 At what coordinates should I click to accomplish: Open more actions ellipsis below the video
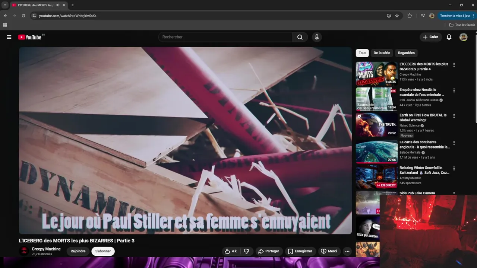[347, 251]
